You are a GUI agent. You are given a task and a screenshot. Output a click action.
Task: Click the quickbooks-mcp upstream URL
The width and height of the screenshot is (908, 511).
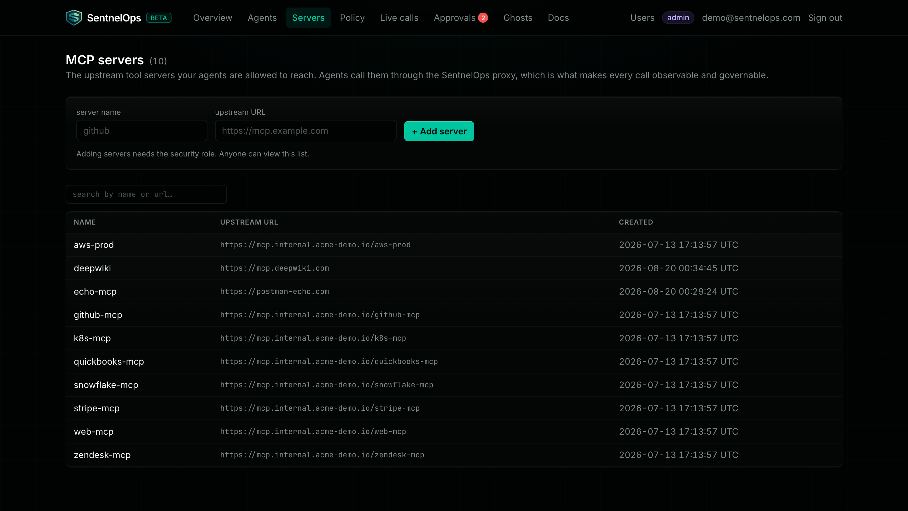[329, 361]
